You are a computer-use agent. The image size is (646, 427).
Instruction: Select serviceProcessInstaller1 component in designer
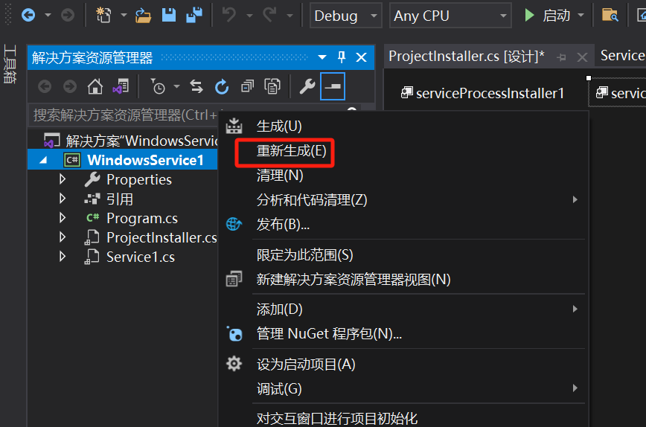click(482, 93)
